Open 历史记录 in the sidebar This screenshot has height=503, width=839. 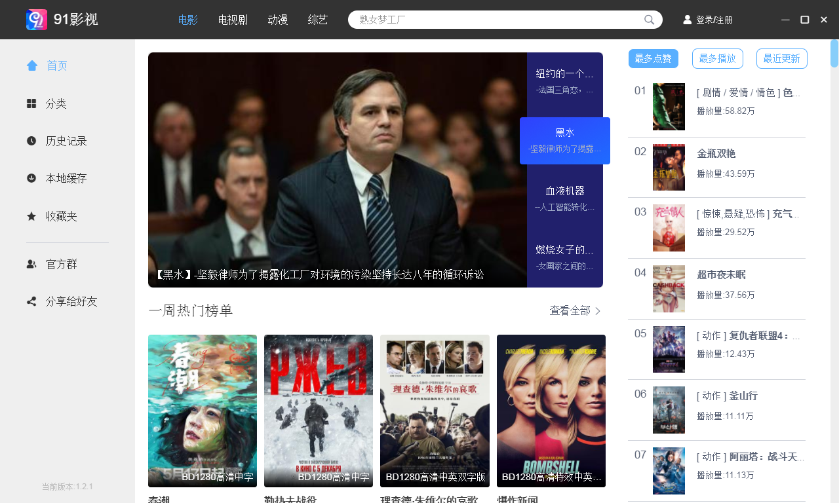pos(68,141)
